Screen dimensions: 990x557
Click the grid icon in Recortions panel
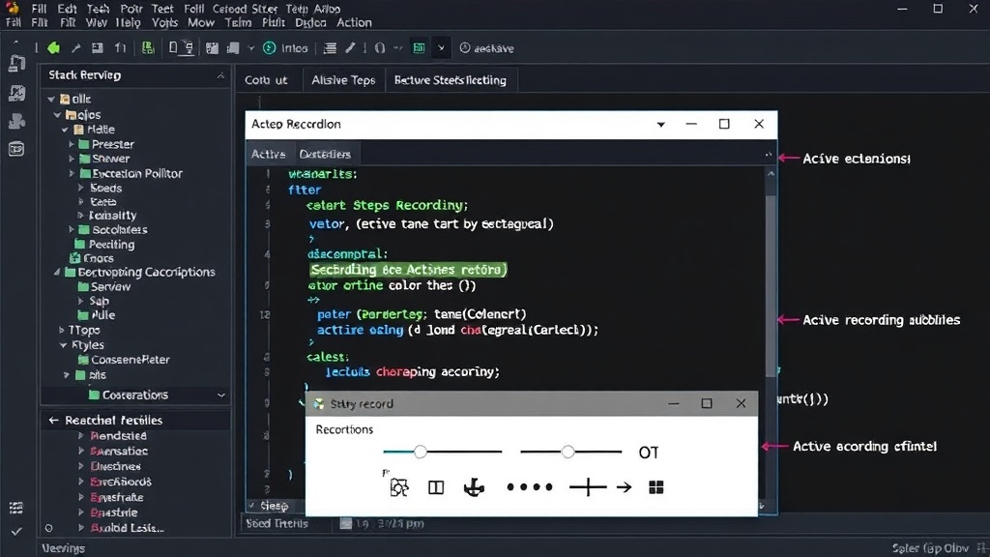pyautogui.click(x=656, y=487)
